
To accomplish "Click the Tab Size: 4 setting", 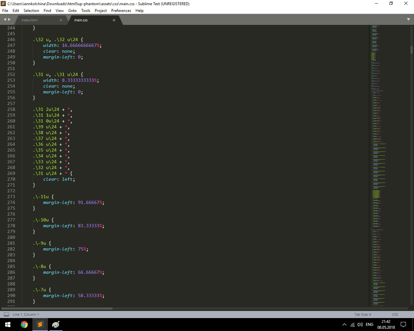I will 363,314.
